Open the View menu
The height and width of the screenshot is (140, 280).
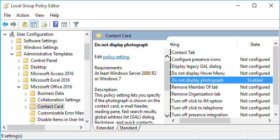pyautogui.click(x=39, y=15)
